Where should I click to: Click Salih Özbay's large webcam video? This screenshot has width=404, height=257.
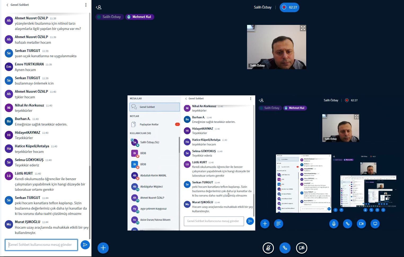point(276,47)
